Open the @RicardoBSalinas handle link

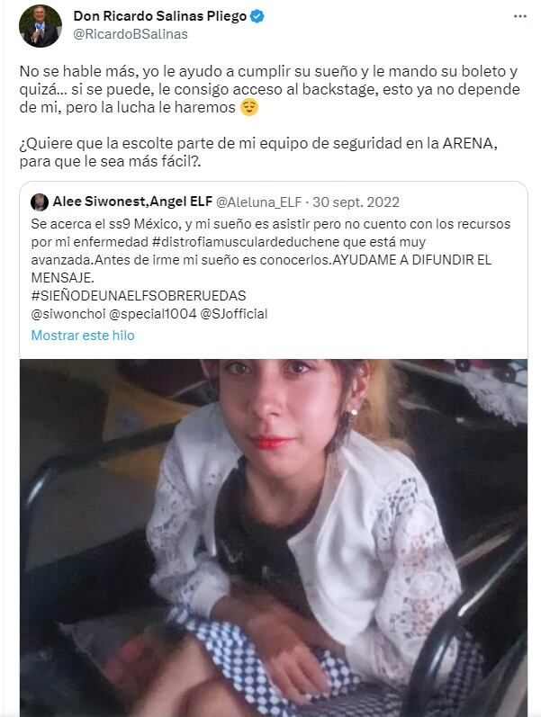tap(131, 34)
